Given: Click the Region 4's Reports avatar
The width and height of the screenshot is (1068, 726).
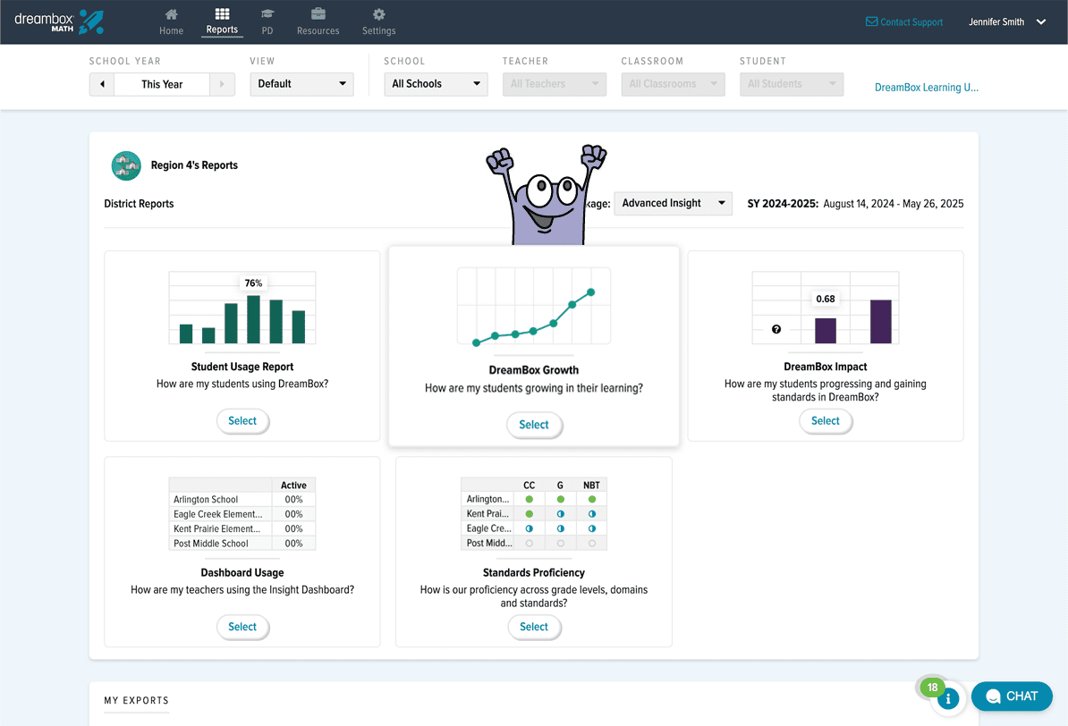Looking at the screenshot, I should coord(126,165).
